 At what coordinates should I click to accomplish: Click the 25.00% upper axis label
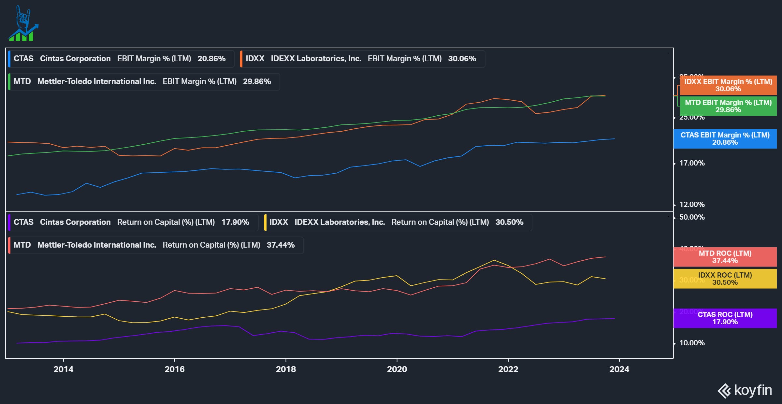coord(692,118)
